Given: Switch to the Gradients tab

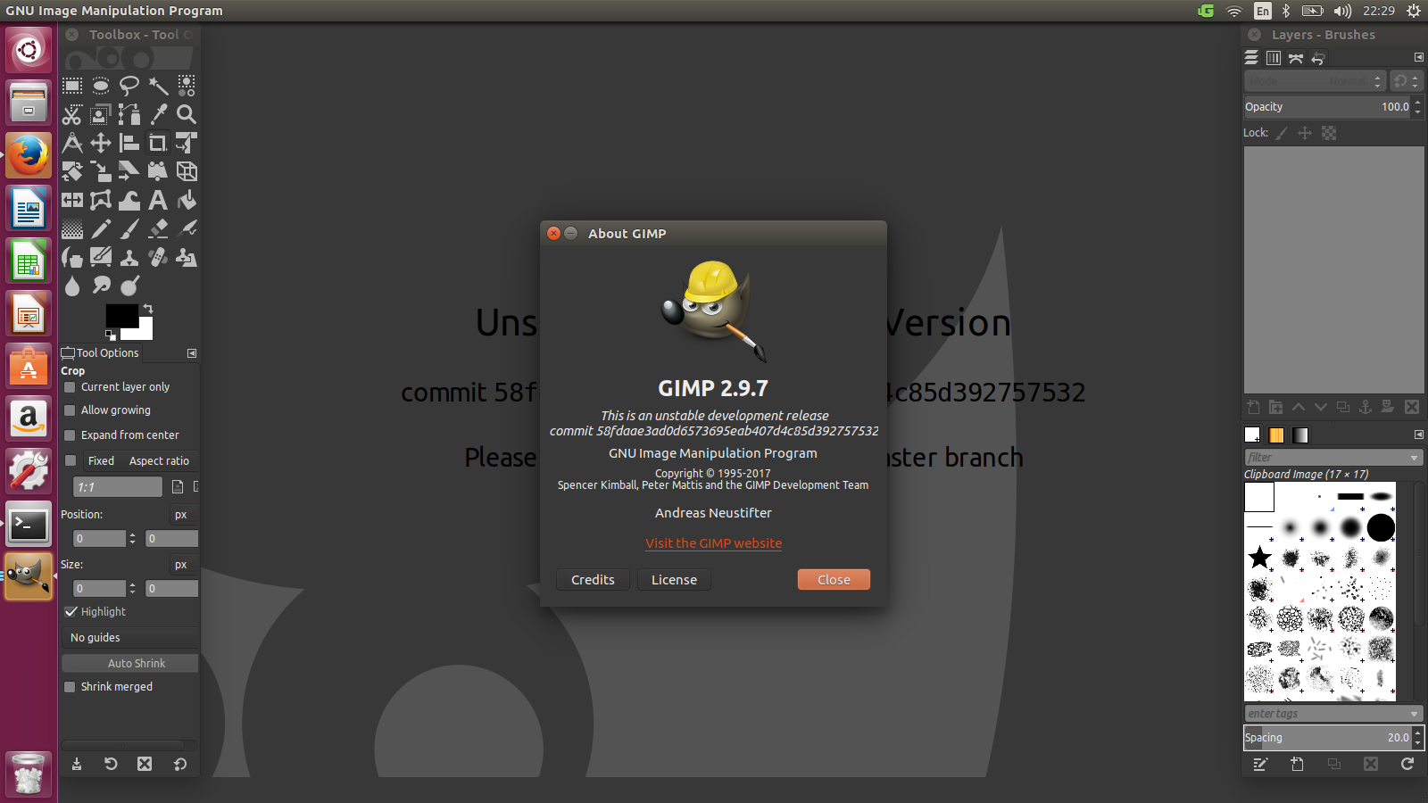Looking at the screenshot, I should point(1300,435).
